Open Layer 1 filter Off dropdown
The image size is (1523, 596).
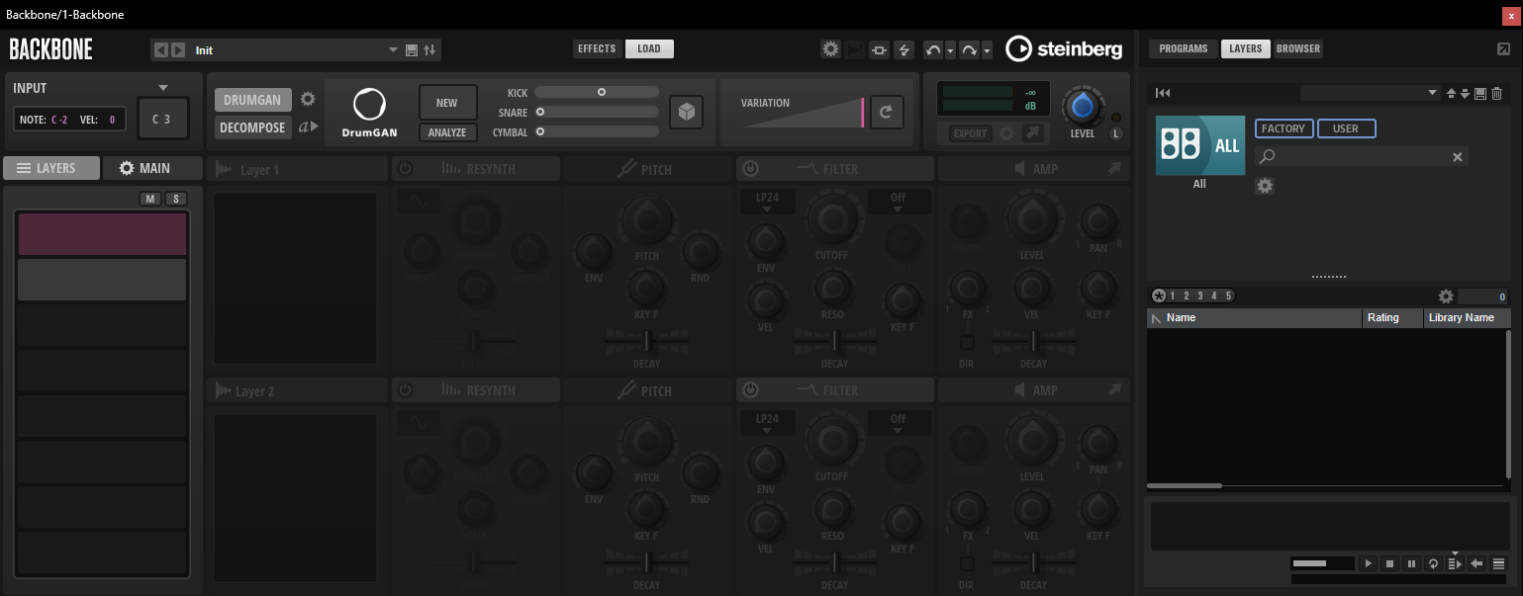898,202
